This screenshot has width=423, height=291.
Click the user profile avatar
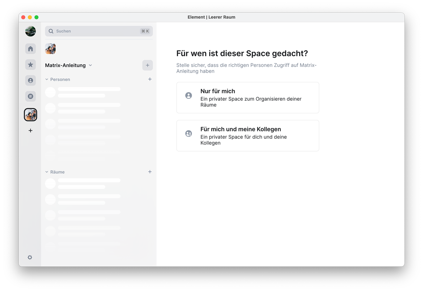coord(30,31)
